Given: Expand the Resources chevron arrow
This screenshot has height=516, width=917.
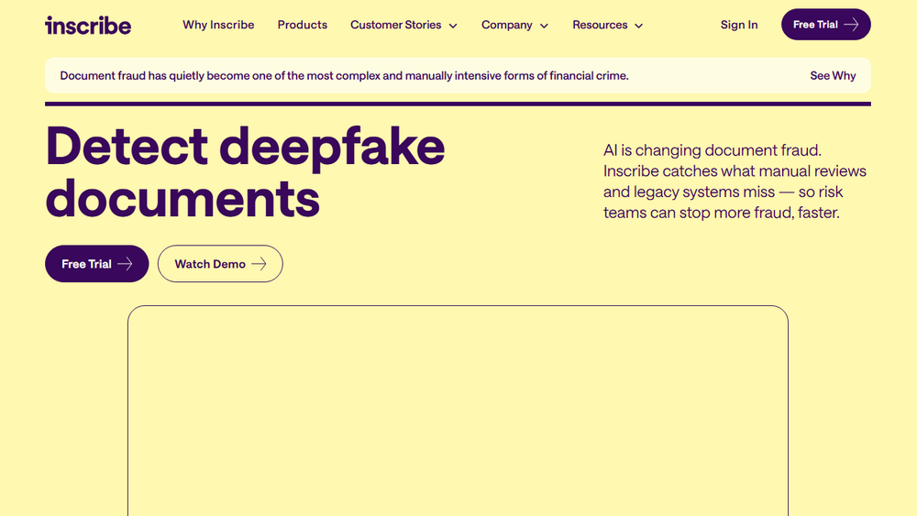Looking at the screenshot, I should pos(638,26).
